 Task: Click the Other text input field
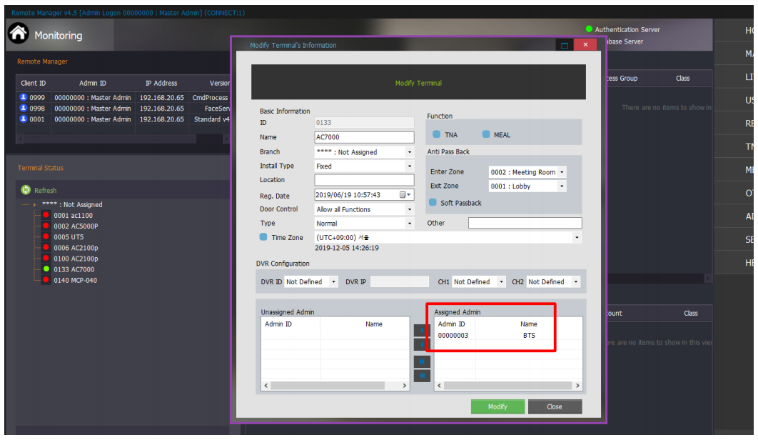(x=525, y=223)
